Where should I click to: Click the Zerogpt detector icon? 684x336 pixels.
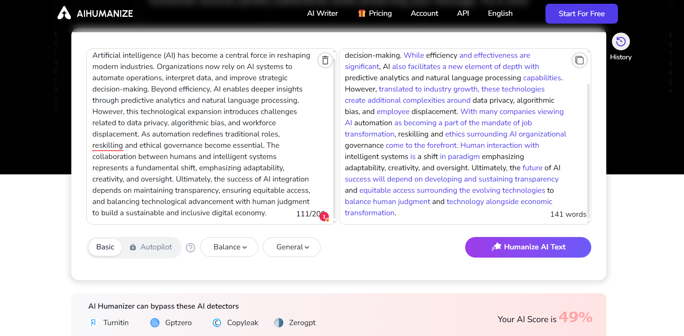click(x=279, y=322)
